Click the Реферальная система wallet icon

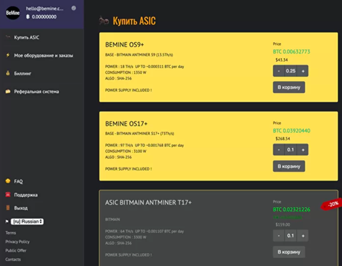(x=8, y=91)
